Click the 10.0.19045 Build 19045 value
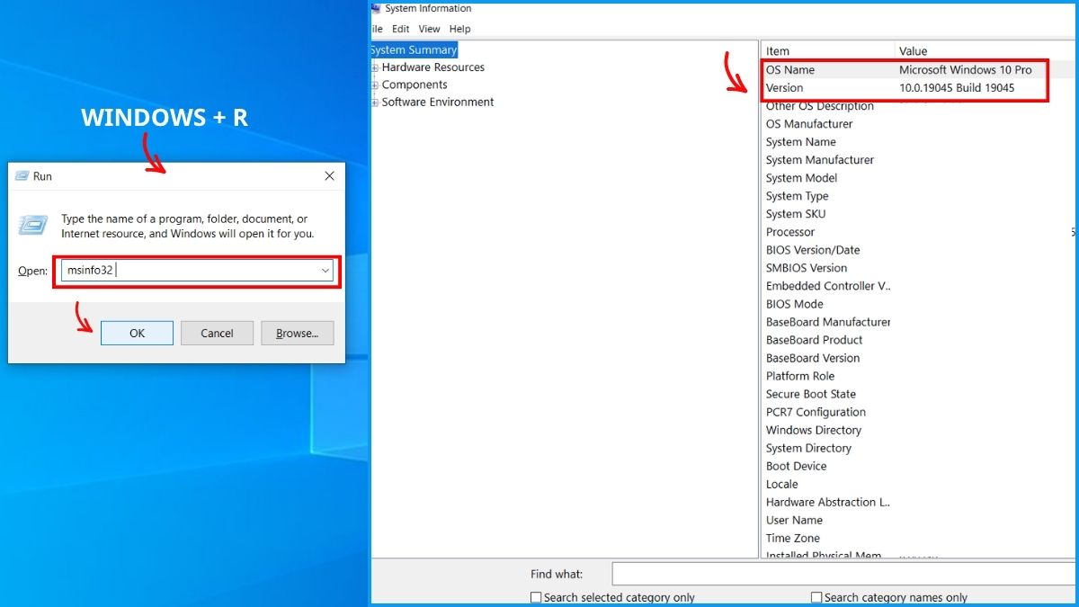The height and width of the screenshot is (607, 1079). (957, 87)
